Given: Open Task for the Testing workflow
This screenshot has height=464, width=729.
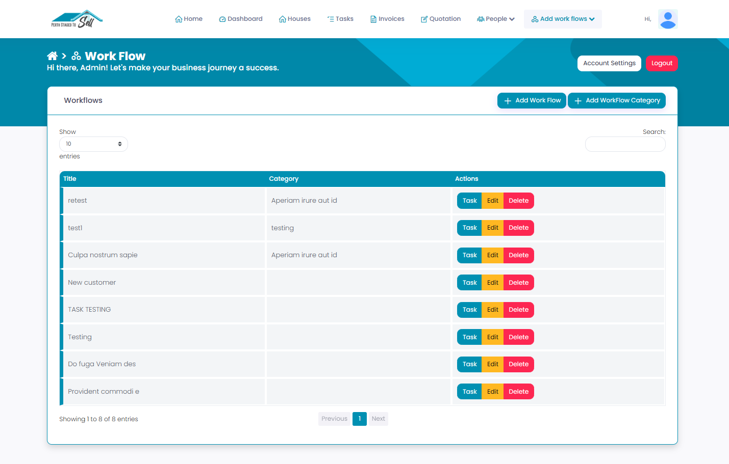Looking at the screenshot, I should [x=469, y=337].
